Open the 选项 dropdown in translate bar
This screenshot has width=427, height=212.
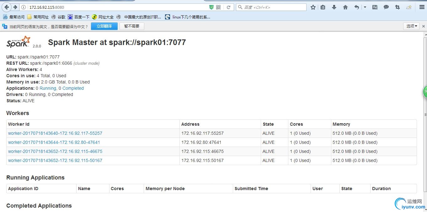[412, 26]
